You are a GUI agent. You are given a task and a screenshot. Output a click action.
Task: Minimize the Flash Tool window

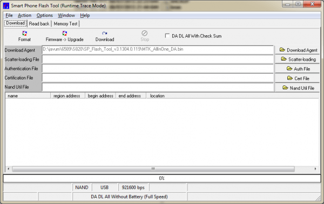click(x=288, y=4)
